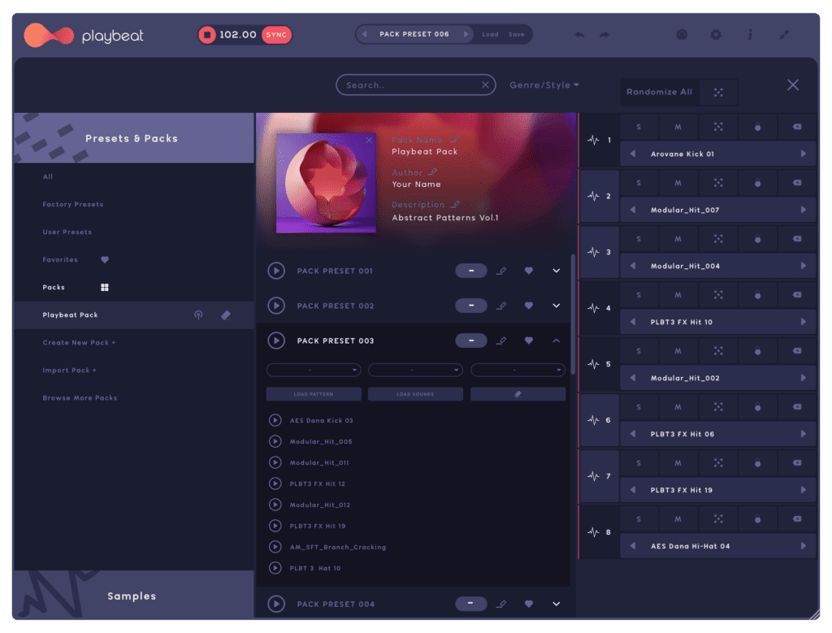The image size is (832, 633).
Task: Click the waveform icon of track 8
Action: (x=593, y=532)
